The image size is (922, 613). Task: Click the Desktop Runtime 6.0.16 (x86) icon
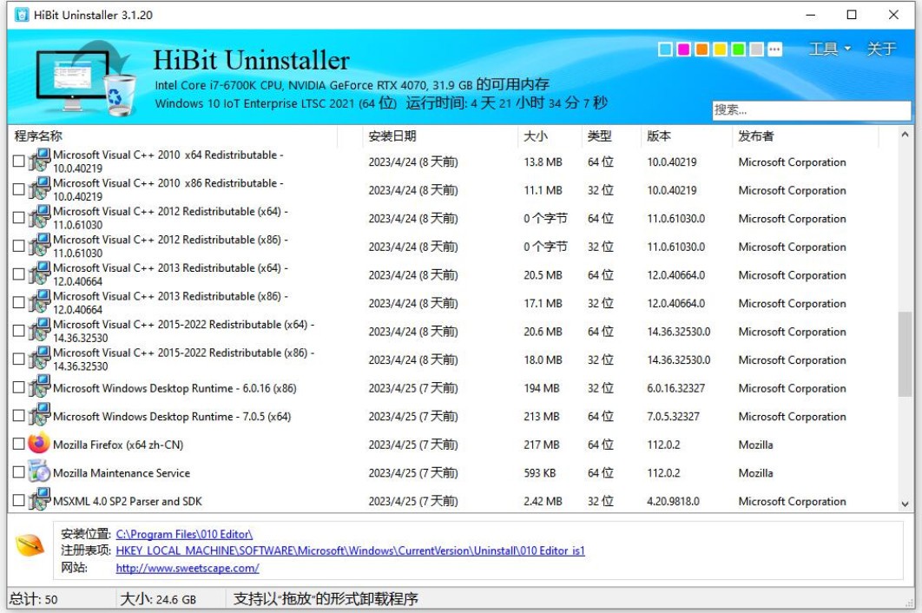(x=39, y=386)
